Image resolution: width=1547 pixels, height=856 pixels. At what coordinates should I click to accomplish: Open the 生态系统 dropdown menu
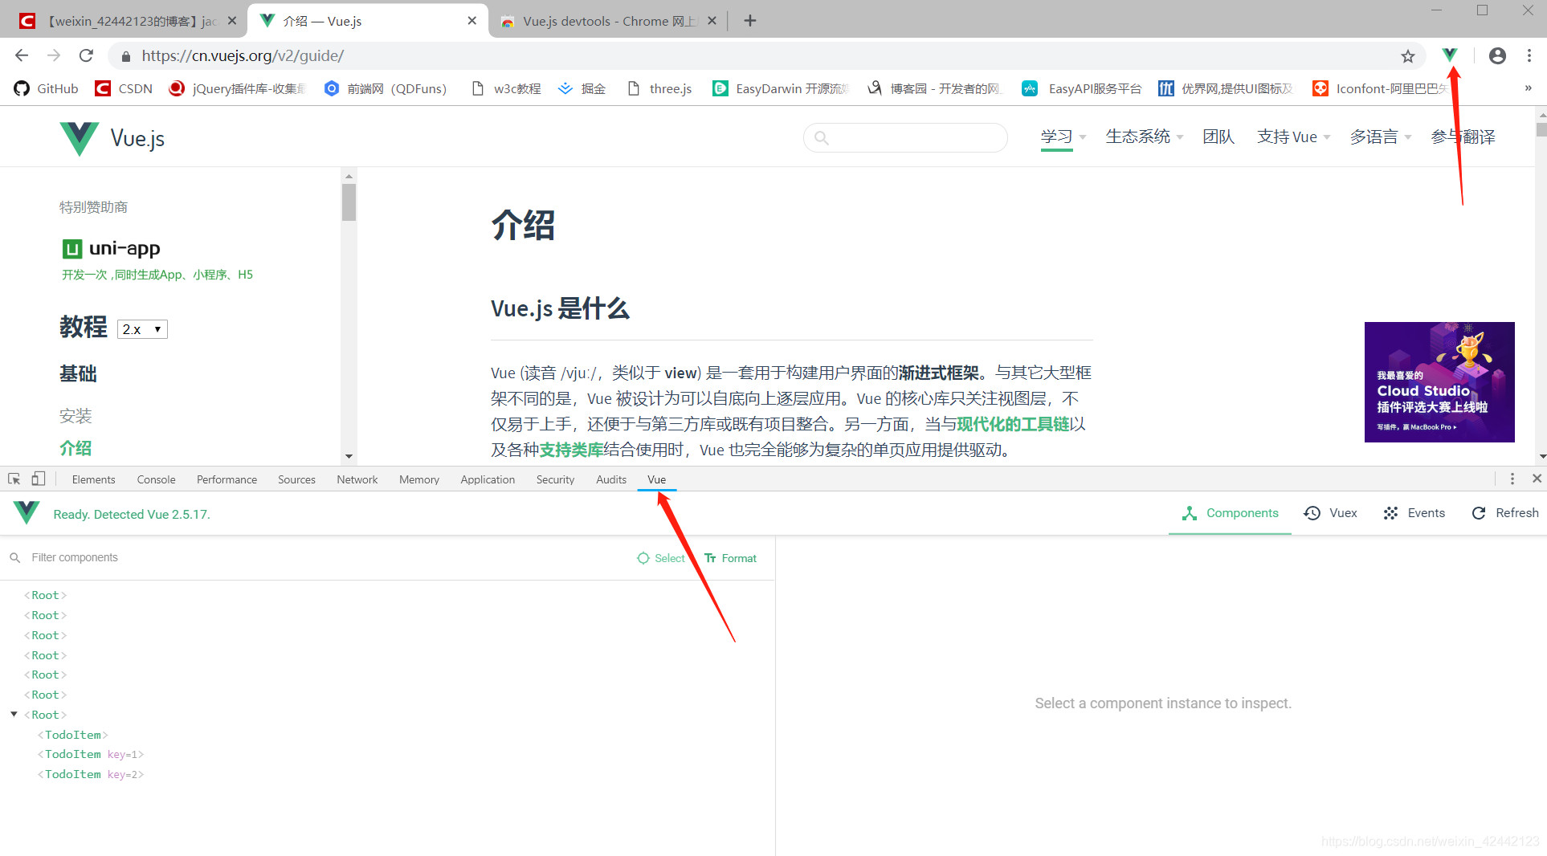(x=1145, y=137)
